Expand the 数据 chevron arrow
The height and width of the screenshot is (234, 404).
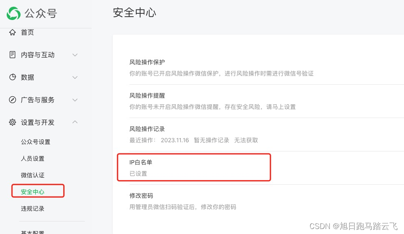point(75,78)
